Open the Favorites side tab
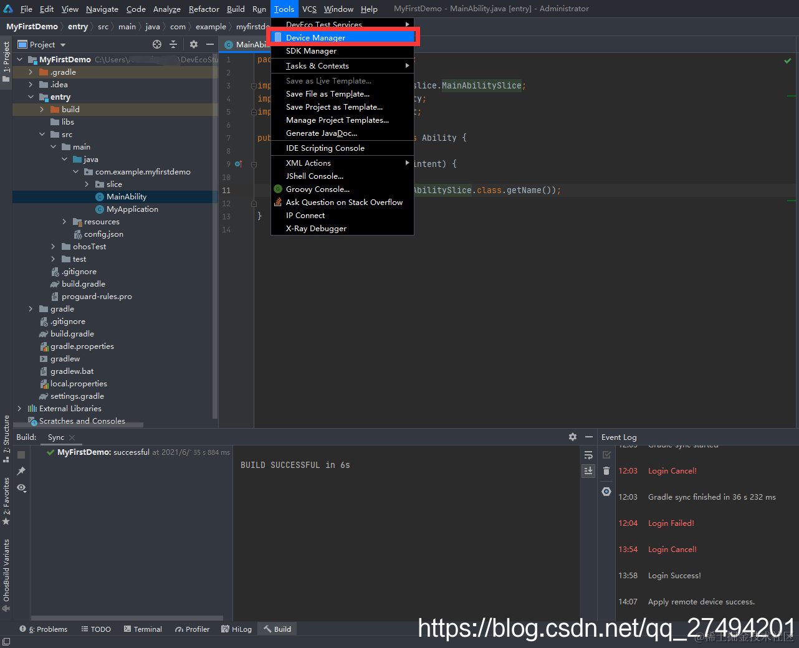The image size is (799, 648). (x=6, y=501)
